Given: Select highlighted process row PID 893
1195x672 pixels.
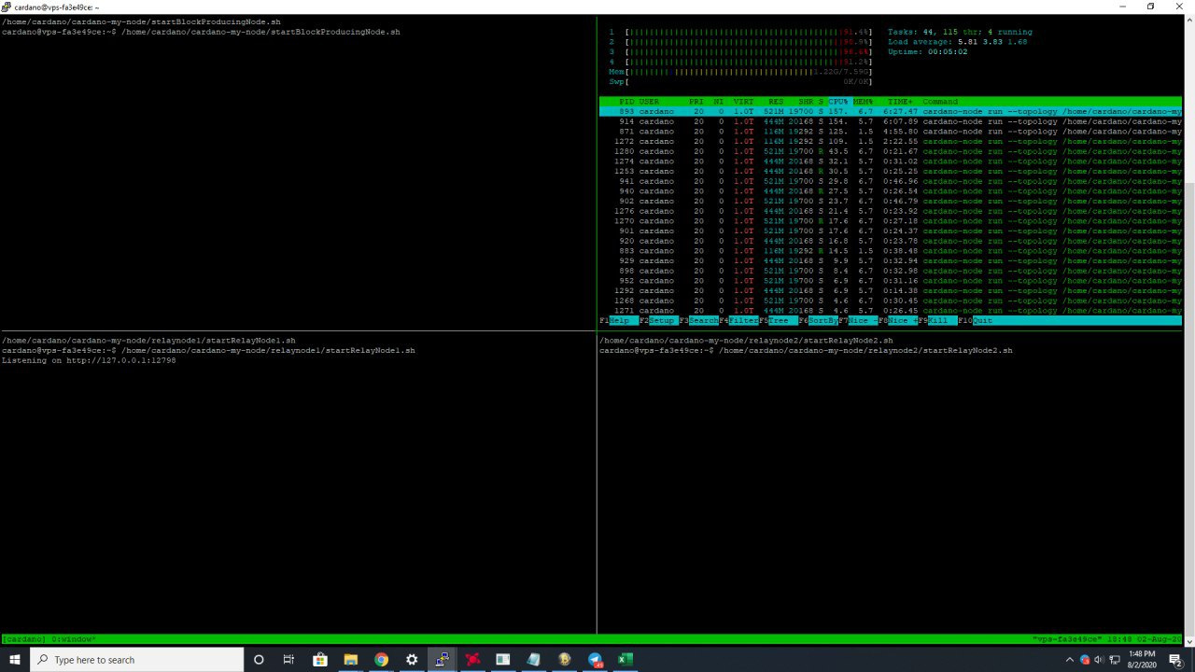Looking at the screenshot, I should [891, 111].
